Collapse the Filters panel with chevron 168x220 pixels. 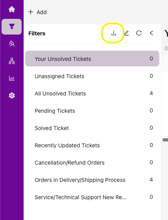(x=151, y=33)
